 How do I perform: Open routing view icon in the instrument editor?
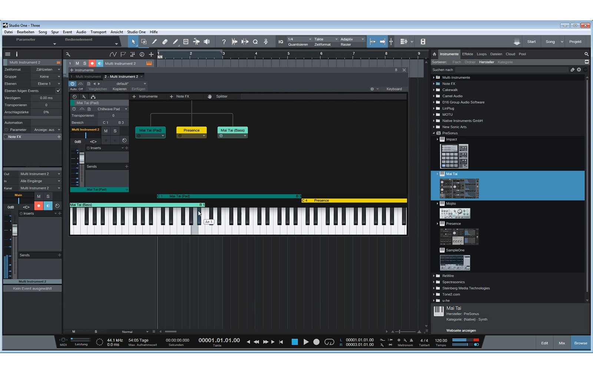point(93,97)
